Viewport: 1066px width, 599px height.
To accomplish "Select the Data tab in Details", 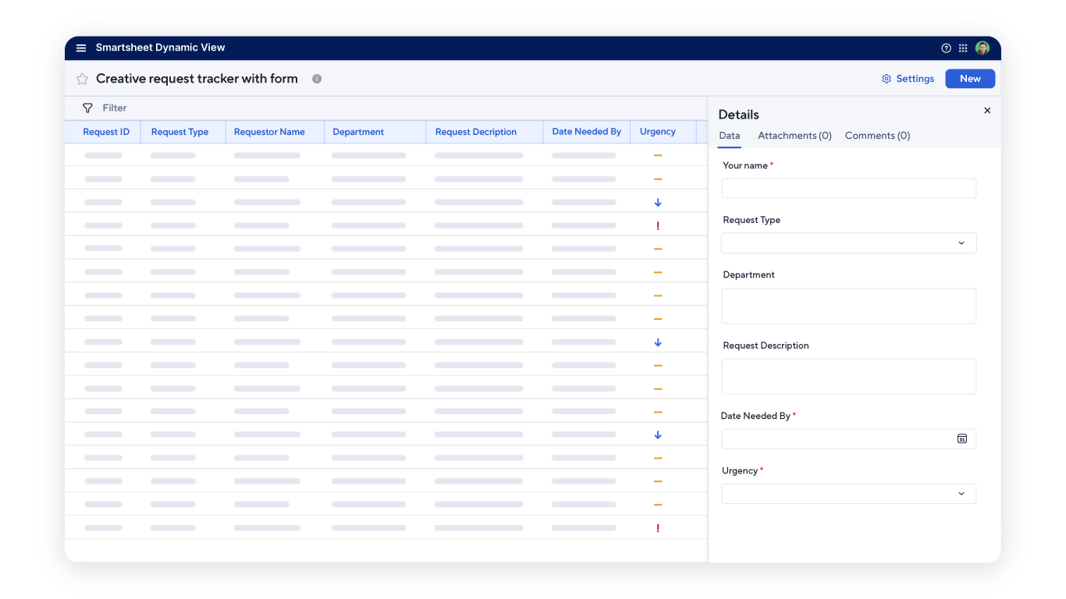I will 729,135.
